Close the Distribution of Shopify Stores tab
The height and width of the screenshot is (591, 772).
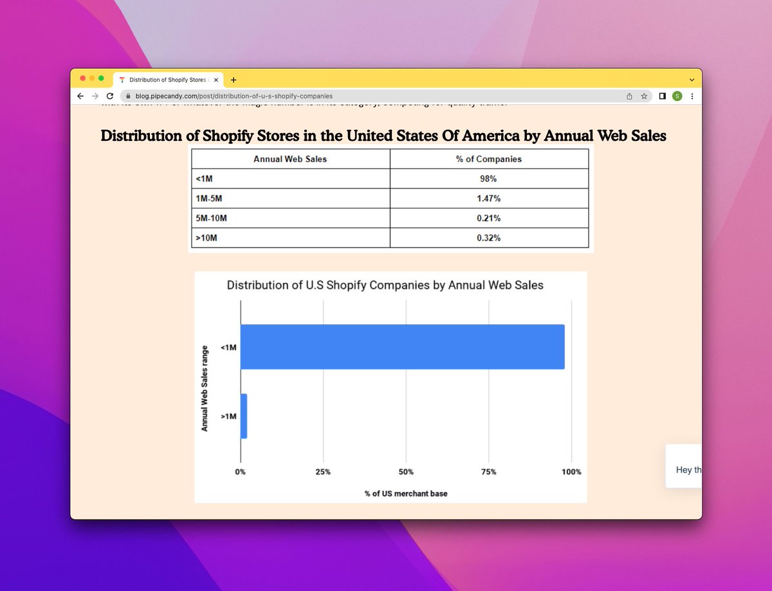pyautogui.click(x=216, y=80)
